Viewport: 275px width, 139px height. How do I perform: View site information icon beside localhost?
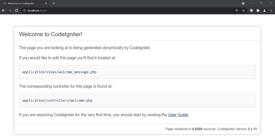tap(24, 10)
